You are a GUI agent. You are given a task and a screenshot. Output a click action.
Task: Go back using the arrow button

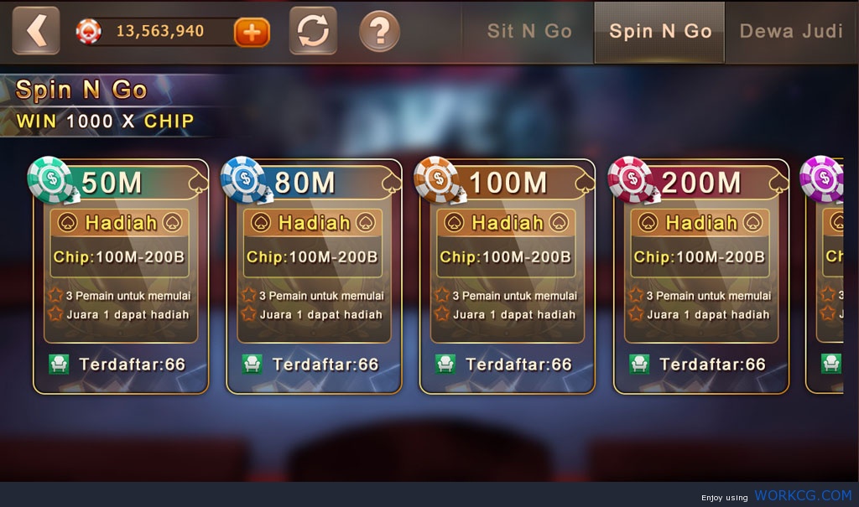36,31
